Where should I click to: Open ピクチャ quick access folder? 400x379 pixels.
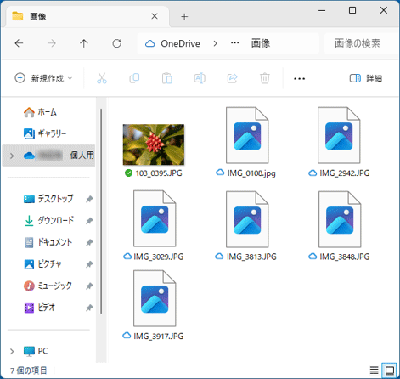coord(42,264)
